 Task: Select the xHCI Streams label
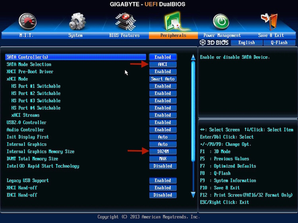coord(25,115)
